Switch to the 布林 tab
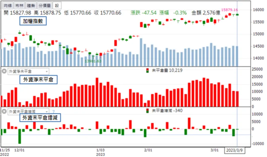Viewport: 267px width, 157px height. 19,6
